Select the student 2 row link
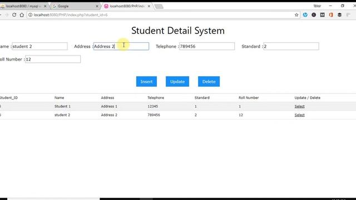The width and height of the screenshot is (356, 200). click(x=299, y=115)
